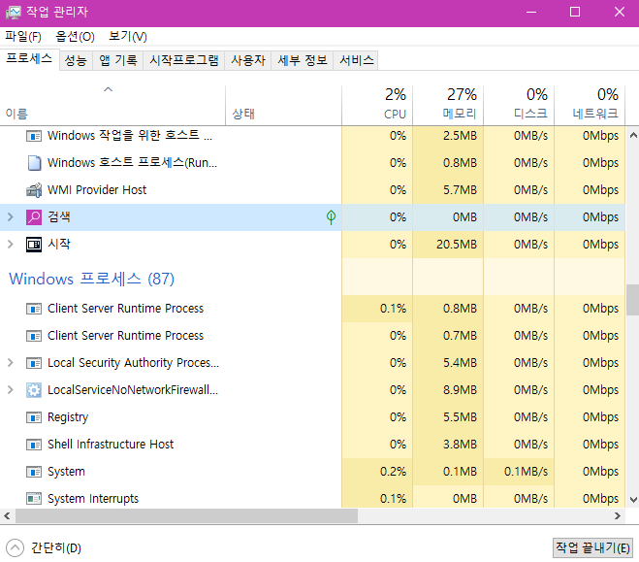
Task: Click the 8.9MB memory value
Action: click(x=460, y=390)
